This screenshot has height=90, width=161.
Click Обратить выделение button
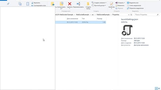pos(135,8)
